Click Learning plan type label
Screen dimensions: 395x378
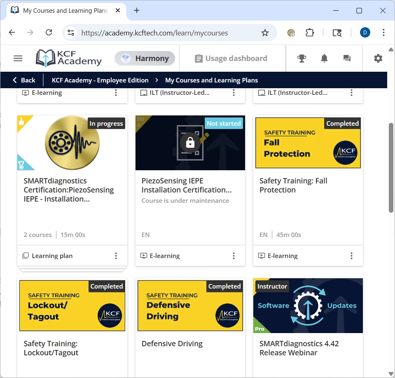point(52,256)
